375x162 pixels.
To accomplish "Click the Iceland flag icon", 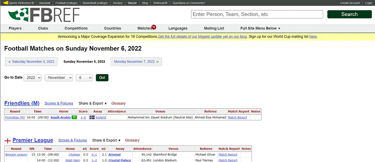I will [x=92, y=117].
